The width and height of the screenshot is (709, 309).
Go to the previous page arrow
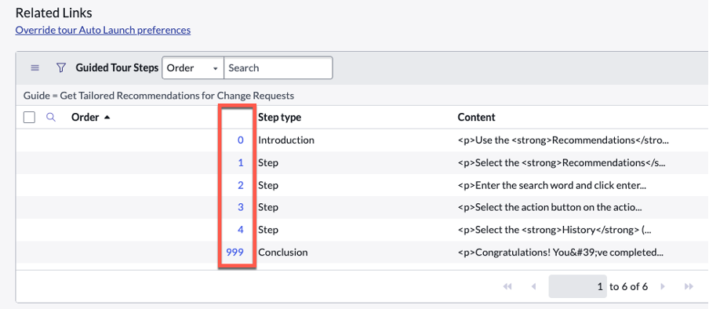click(x=533, y=286)
